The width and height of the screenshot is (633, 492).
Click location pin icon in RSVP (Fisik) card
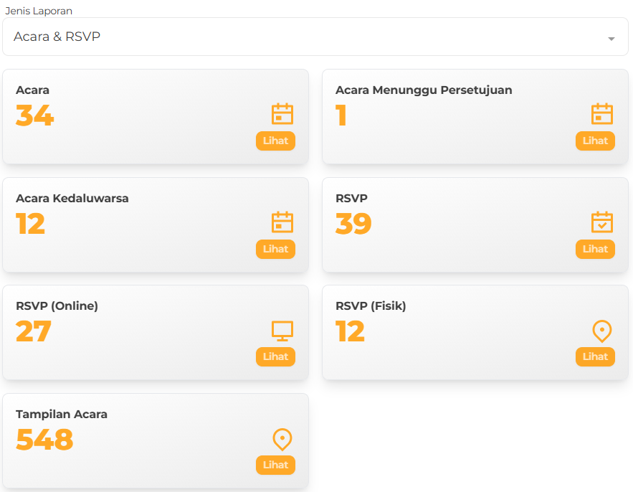[x=602, y=331]
